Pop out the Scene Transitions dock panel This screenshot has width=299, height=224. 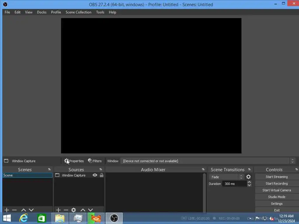click(x=249, y=169)
